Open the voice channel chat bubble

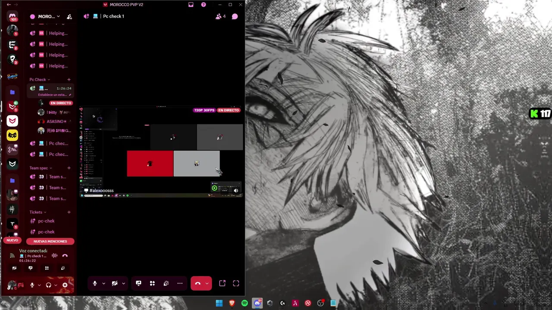[x=235, y=16]
